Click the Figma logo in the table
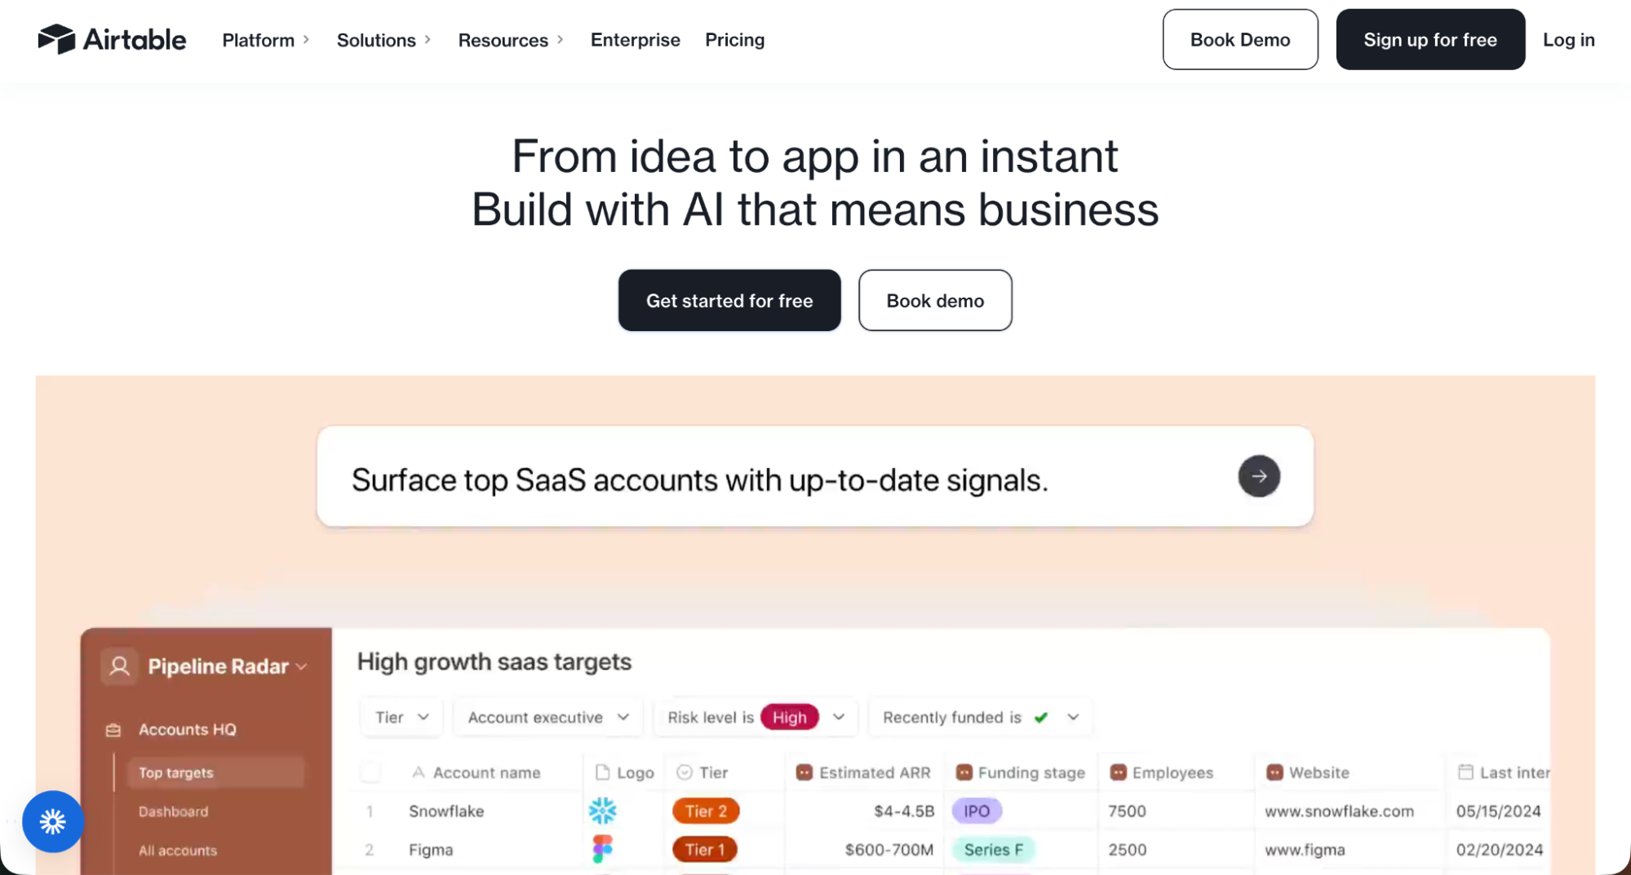 603,849
